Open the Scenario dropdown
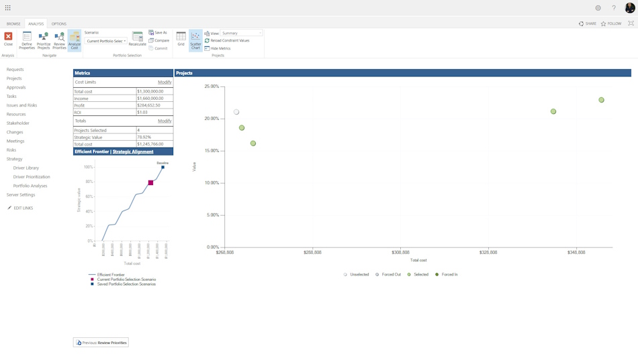The height and width of the screenshot is (358, 638). pyautogui.click(x=105, y=41)
